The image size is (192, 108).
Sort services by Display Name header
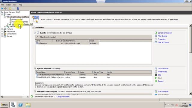(x=50, y=72)
